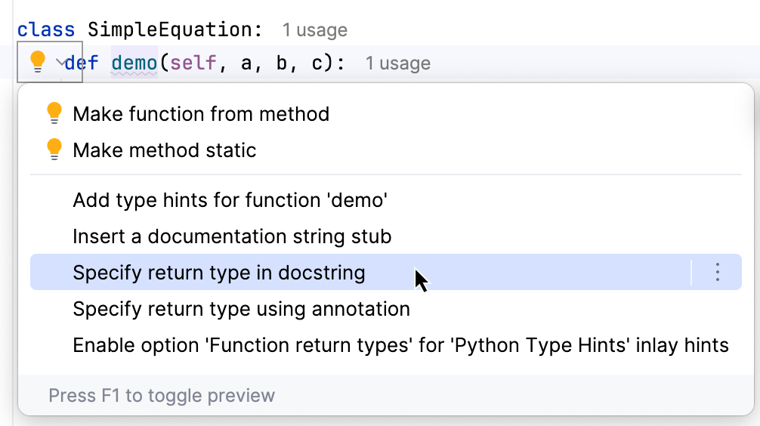
Task: Click the parameter 'c' in the demo signature
Action: pyautogui.click(x=317, y=63)
